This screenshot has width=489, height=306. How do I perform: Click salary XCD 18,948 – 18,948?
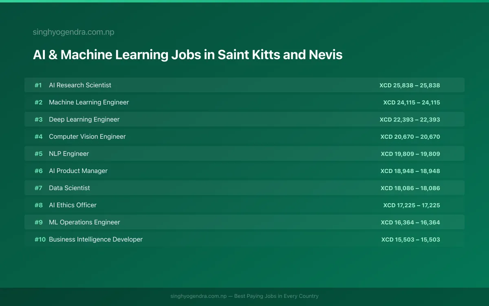coord(410,171)
